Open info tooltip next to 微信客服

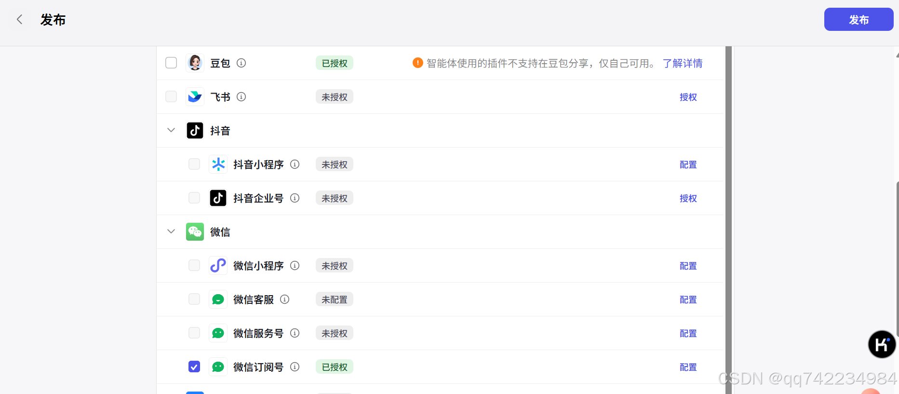click(x=285, y=299)
